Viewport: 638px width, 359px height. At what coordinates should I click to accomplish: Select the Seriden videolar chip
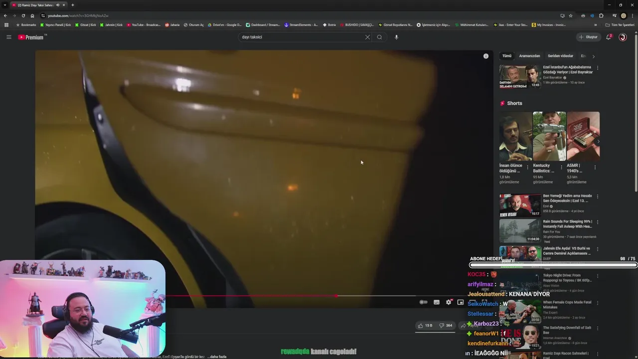point(560,56)
